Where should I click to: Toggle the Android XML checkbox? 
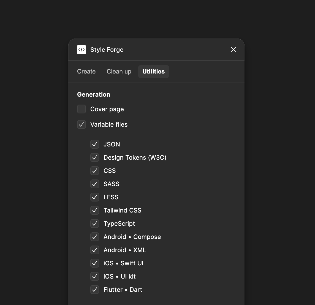95,250
